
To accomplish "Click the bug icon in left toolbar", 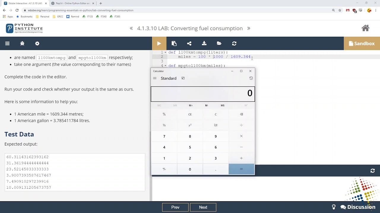I will 22,43.
